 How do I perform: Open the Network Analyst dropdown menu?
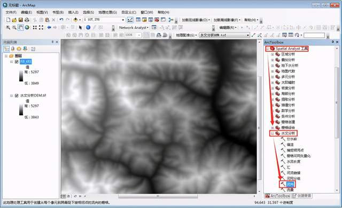point(134,28)
